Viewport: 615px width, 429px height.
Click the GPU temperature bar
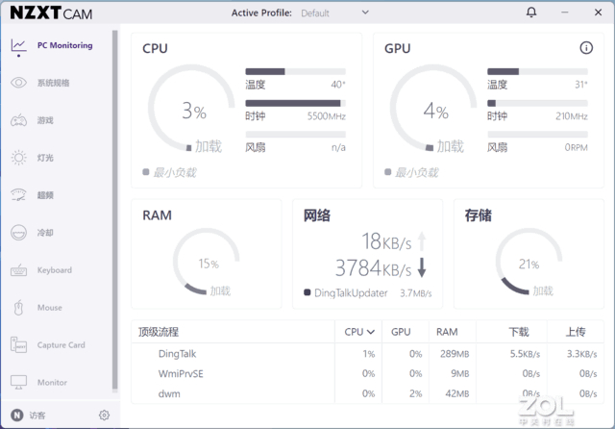537,71
